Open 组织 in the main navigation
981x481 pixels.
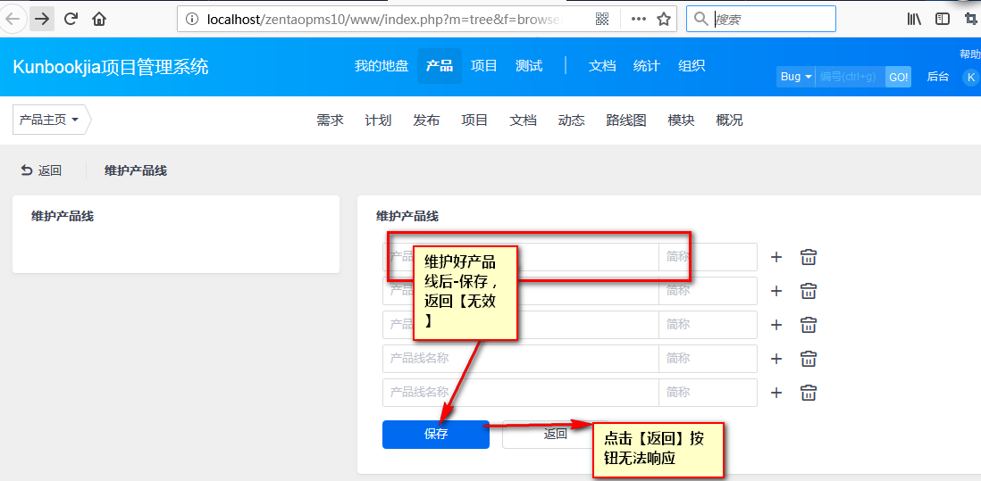pos(692,66)
